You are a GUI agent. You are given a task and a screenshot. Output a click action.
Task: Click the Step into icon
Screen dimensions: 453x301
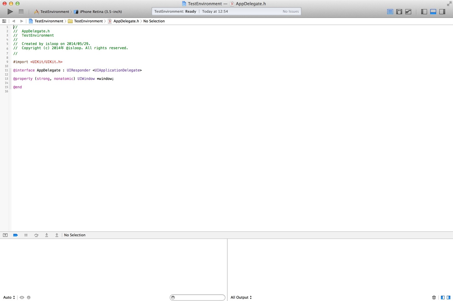[x=46, y=235]
